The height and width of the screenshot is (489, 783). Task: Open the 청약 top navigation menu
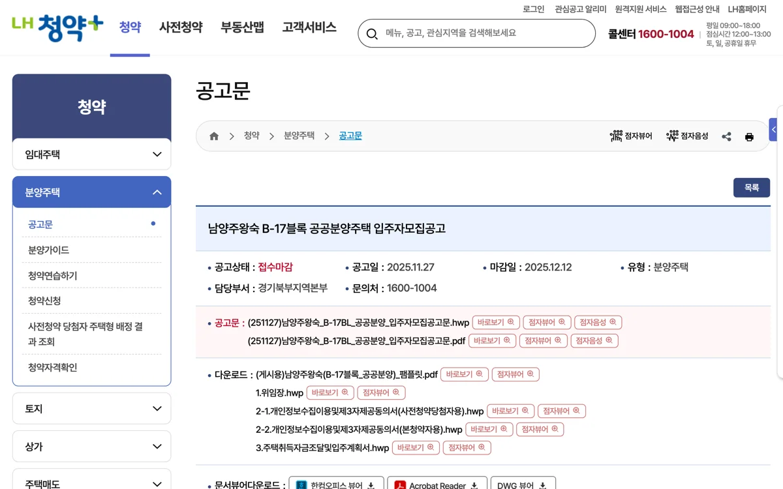tap(130, 27)
